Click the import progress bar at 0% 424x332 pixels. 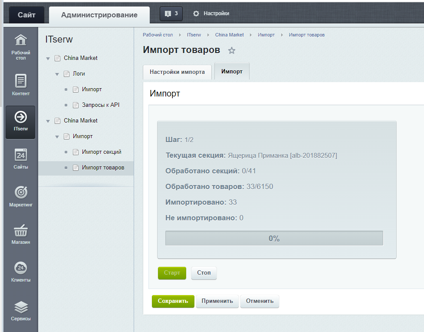point(274,238)
